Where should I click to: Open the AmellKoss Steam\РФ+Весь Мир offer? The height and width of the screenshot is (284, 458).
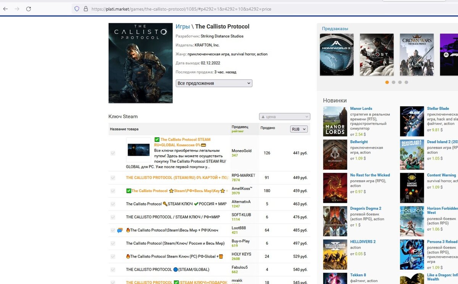[177, 191]
